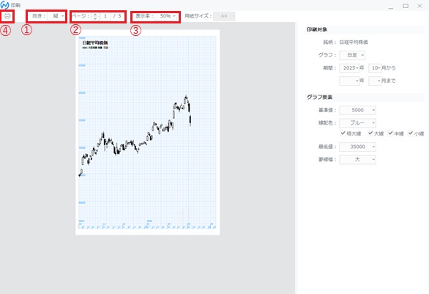Screen dimensions: 429x294
Task: Open the 向き orientation dropdown
Action: 56,16
